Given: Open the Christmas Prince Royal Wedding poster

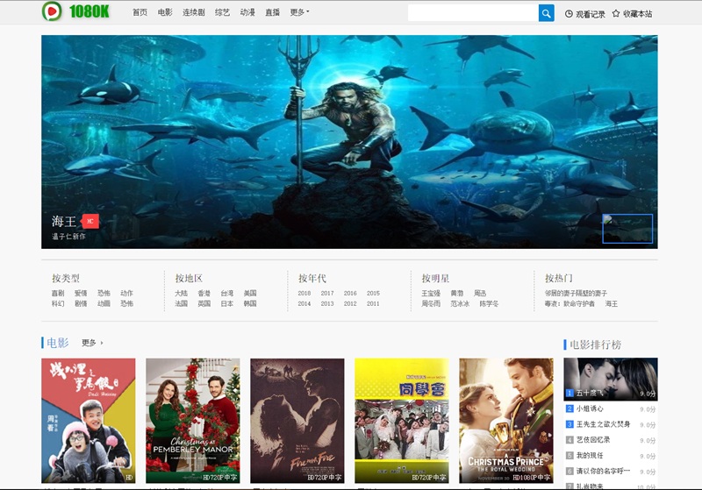Looking at the screenshot, I should pos(505,420).
